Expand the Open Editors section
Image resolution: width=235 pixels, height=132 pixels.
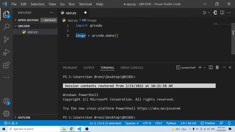(28, 20)
